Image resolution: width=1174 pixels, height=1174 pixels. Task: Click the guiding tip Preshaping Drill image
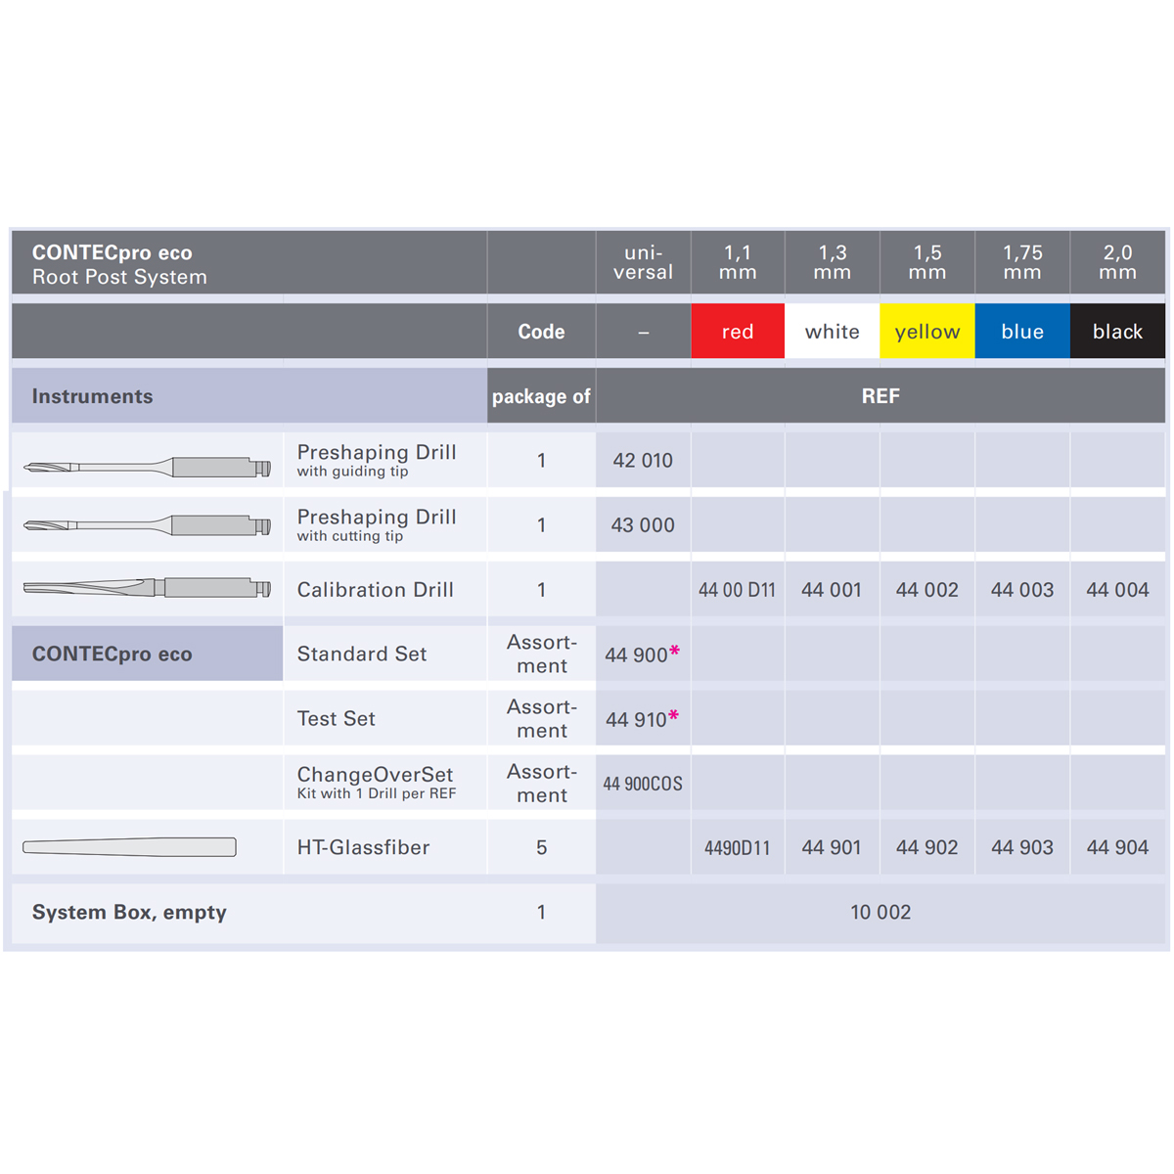[147, 467]
